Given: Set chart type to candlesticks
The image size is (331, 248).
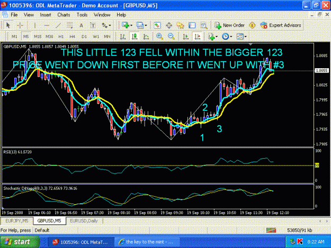Looking at the screenshot, I should [135, 36].
